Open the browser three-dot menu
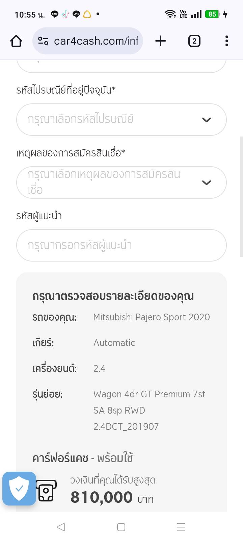The width and height of the screenshot is (243, 542). click(x=226, y=41)
